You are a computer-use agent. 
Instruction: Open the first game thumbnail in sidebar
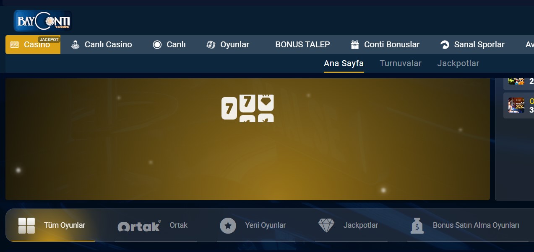[516, 80]
